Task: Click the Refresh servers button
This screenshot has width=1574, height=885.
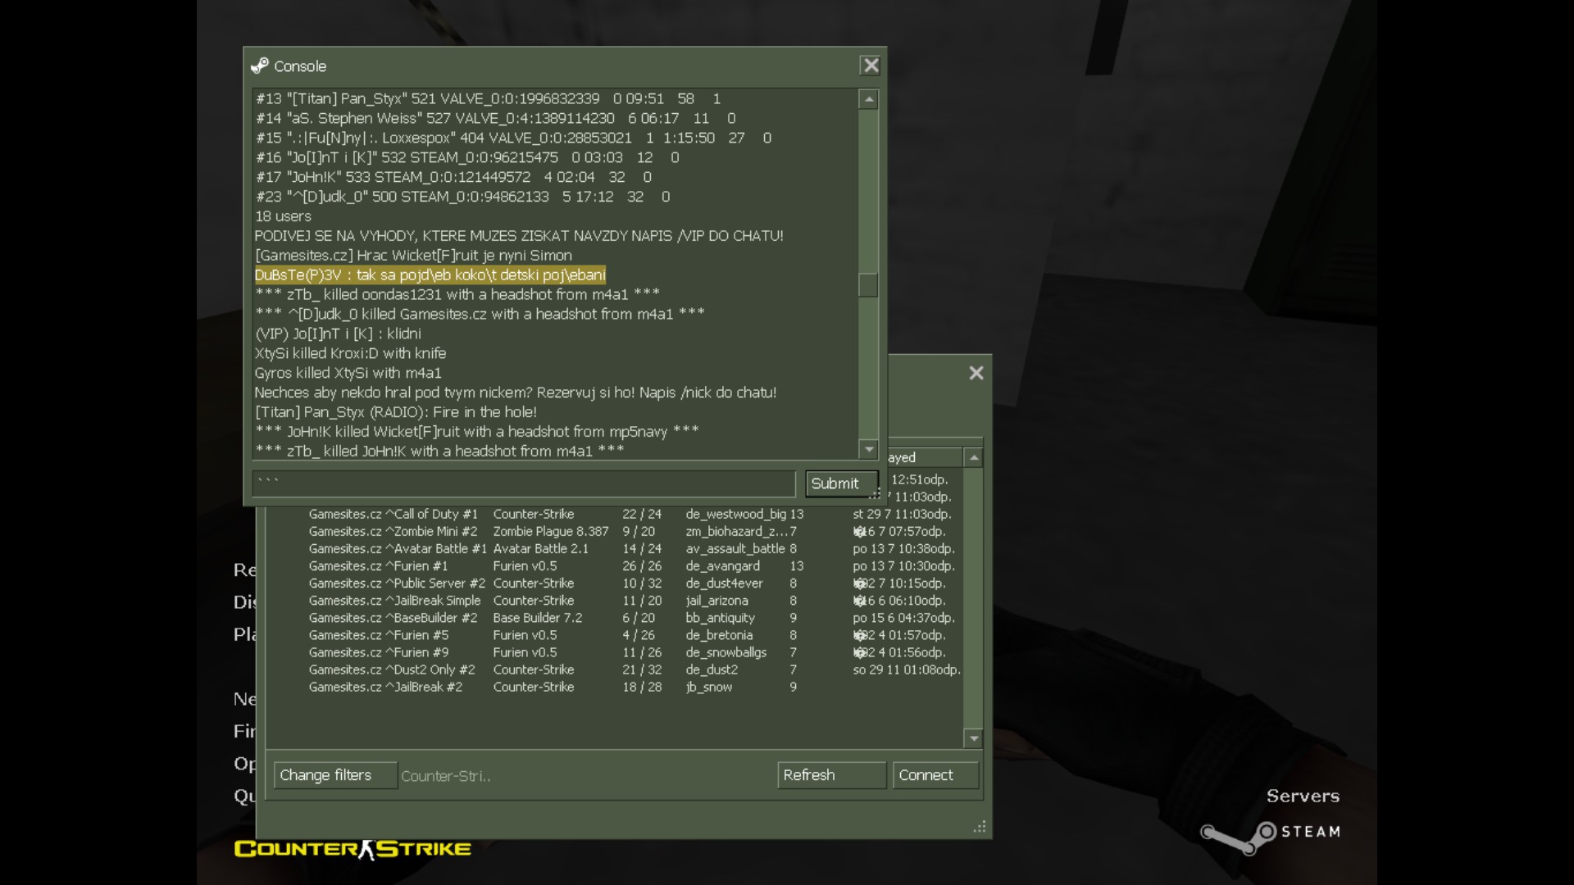Action: tap(831, 775)
